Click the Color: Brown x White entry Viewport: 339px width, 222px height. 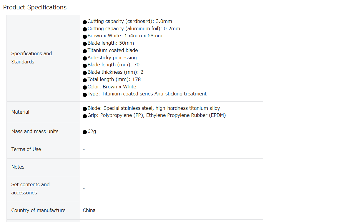pos(109,87)
